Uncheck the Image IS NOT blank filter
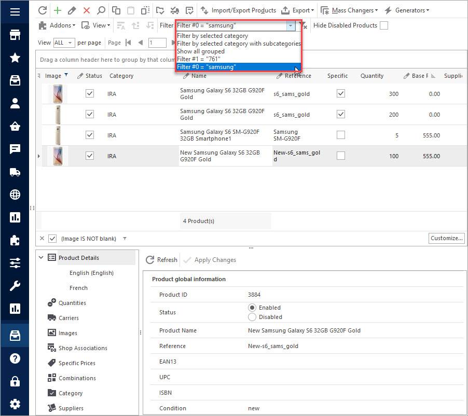Screen dimensions: 468x416 click(x=52, y=239)
